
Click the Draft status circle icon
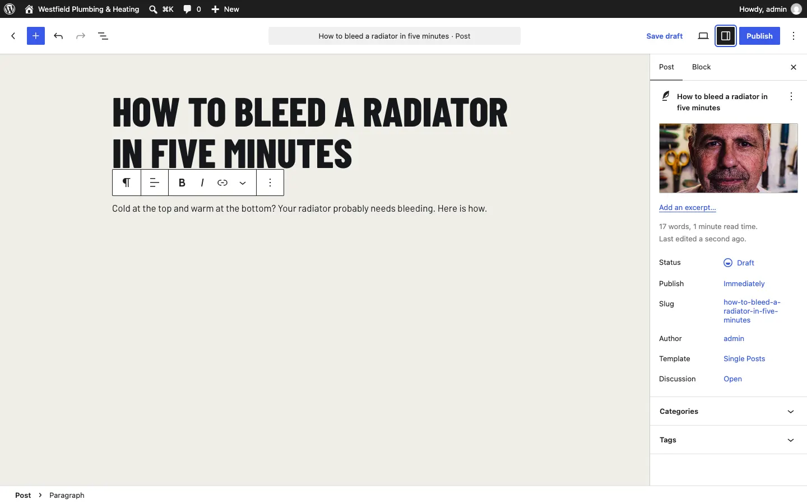[728, 263]
